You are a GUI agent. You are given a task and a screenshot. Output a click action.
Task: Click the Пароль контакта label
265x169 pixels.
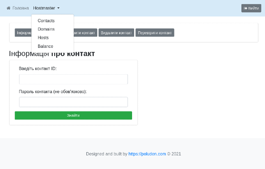click(x=53, y=92)
